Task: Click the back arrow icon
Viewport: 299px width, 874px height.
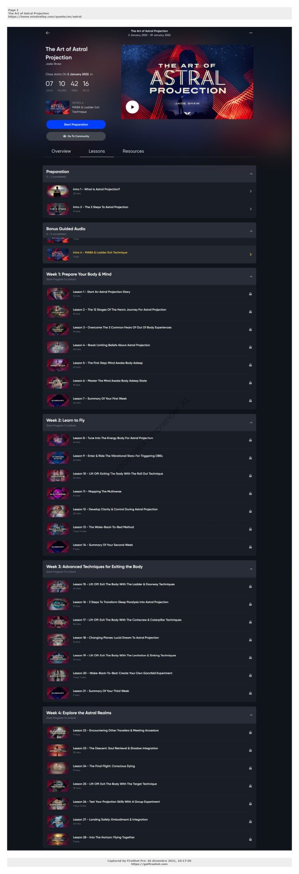Action: pyautogui.click(x=48, y=33)
